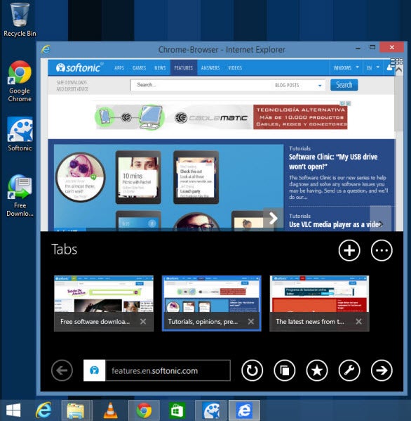Open 'Use VLC media player' tutorial link

[x=335, y=224]
